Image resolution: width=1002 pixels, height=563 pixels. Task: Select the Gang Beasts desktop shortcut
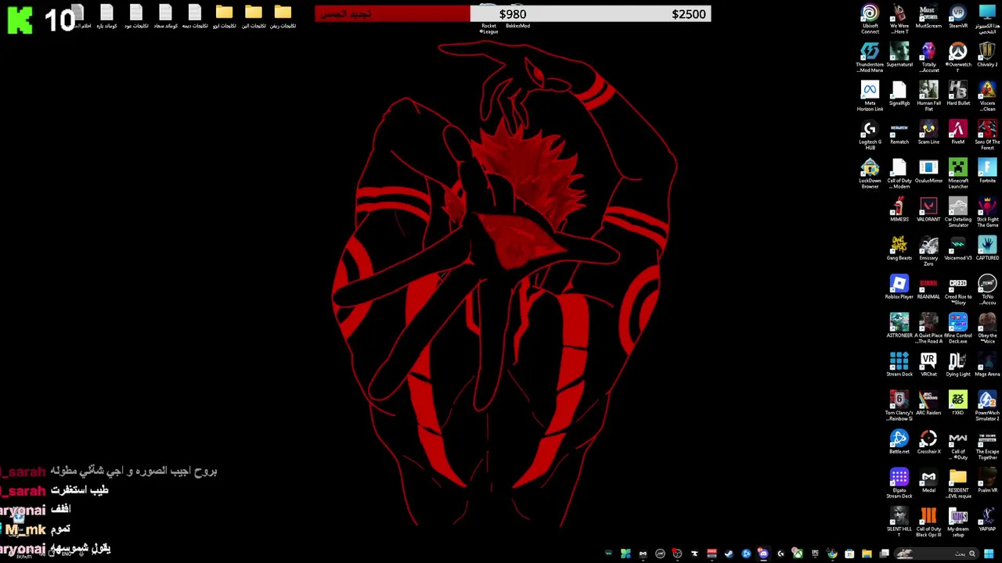[899, 249]
